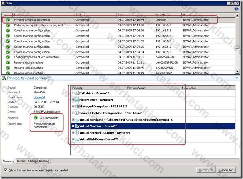Image resolution: width=243 pixels, height=179 pixels.
Task: Click the Managed Computer icon
Action: pos(77,107)
